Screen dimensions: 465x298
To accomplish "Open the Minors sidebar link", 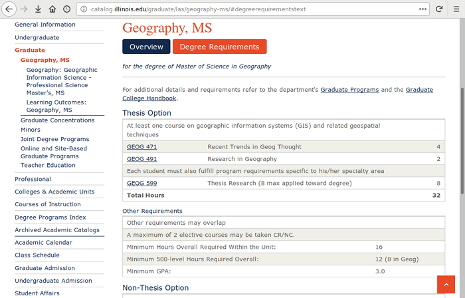I will [x=31, y=130].
